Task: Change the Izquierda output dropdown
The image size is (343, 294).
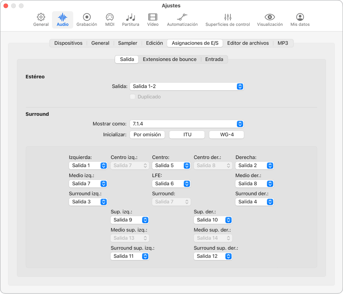Action: 88,166
